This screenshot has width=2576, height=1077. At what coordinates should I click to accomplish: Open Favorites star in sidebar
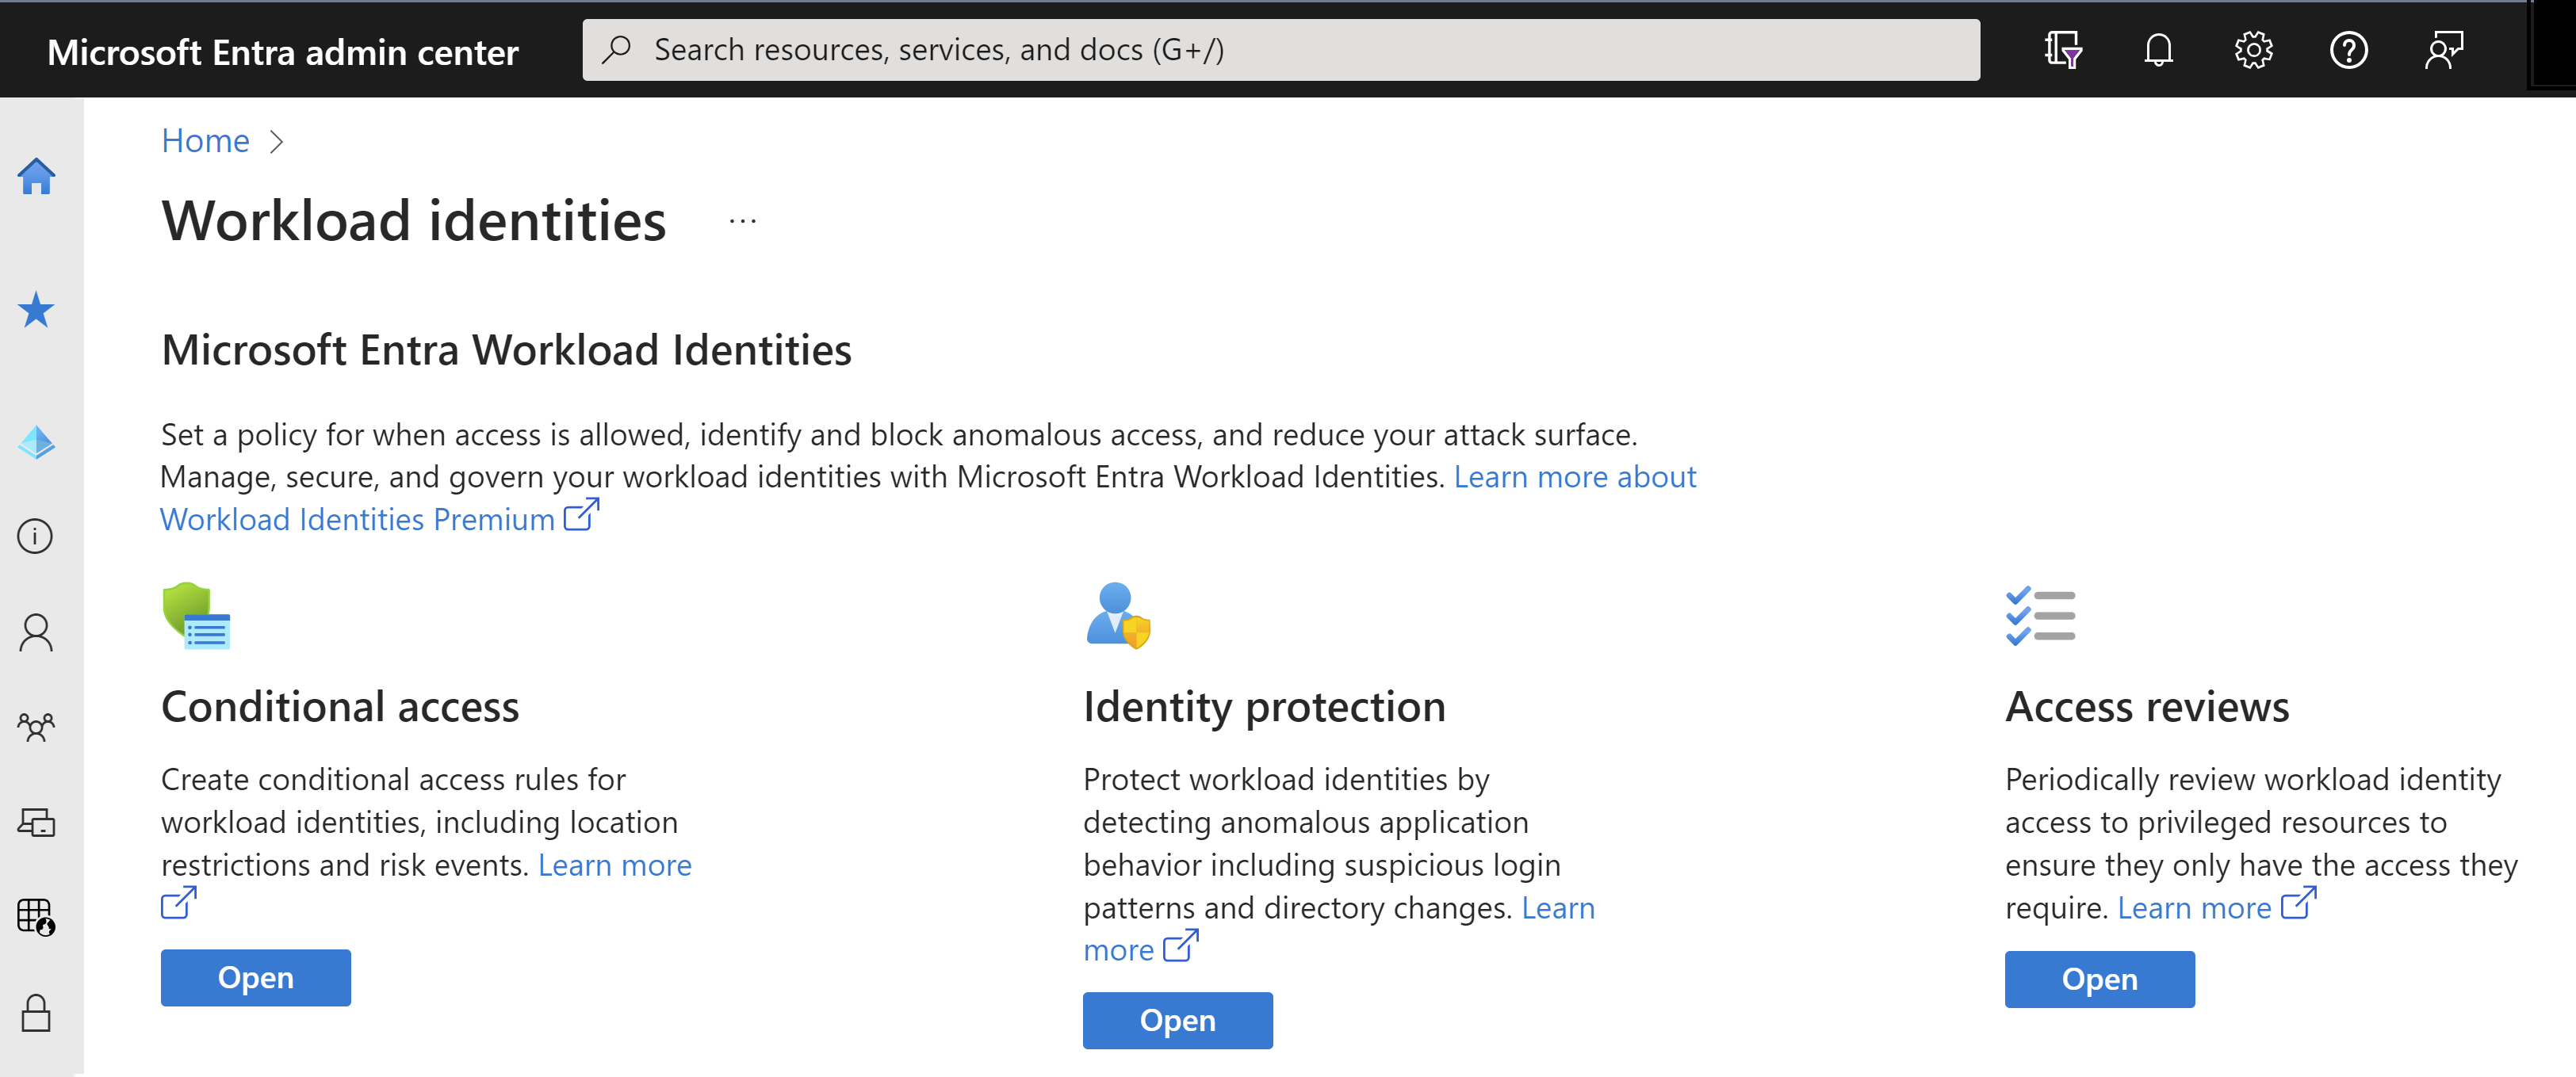pos(36,310)
